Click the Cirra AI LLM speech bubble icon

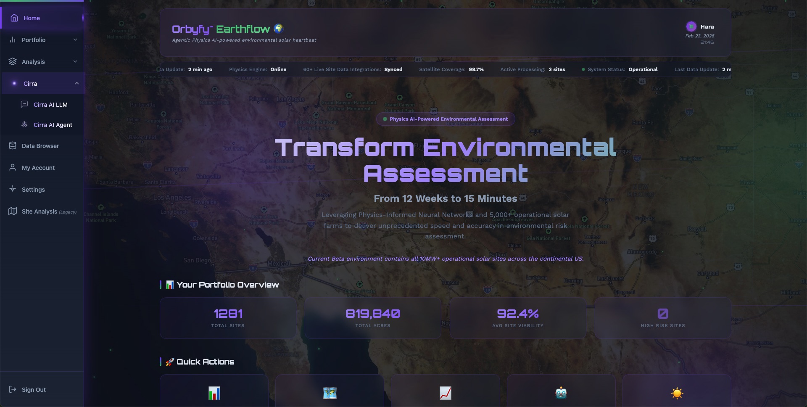point(24,104)
